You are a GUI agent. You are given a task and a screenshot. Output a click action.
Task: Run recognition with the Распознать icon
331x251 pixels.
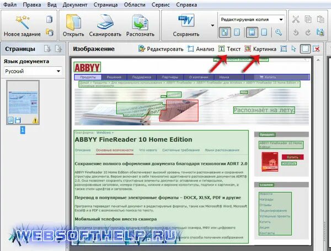coord(140,22)
